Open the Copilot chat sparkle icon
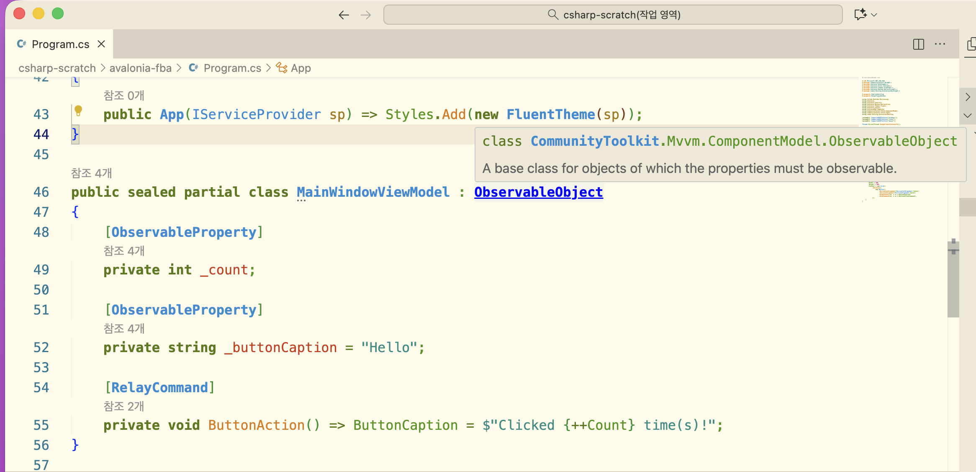 pos(860,15)
